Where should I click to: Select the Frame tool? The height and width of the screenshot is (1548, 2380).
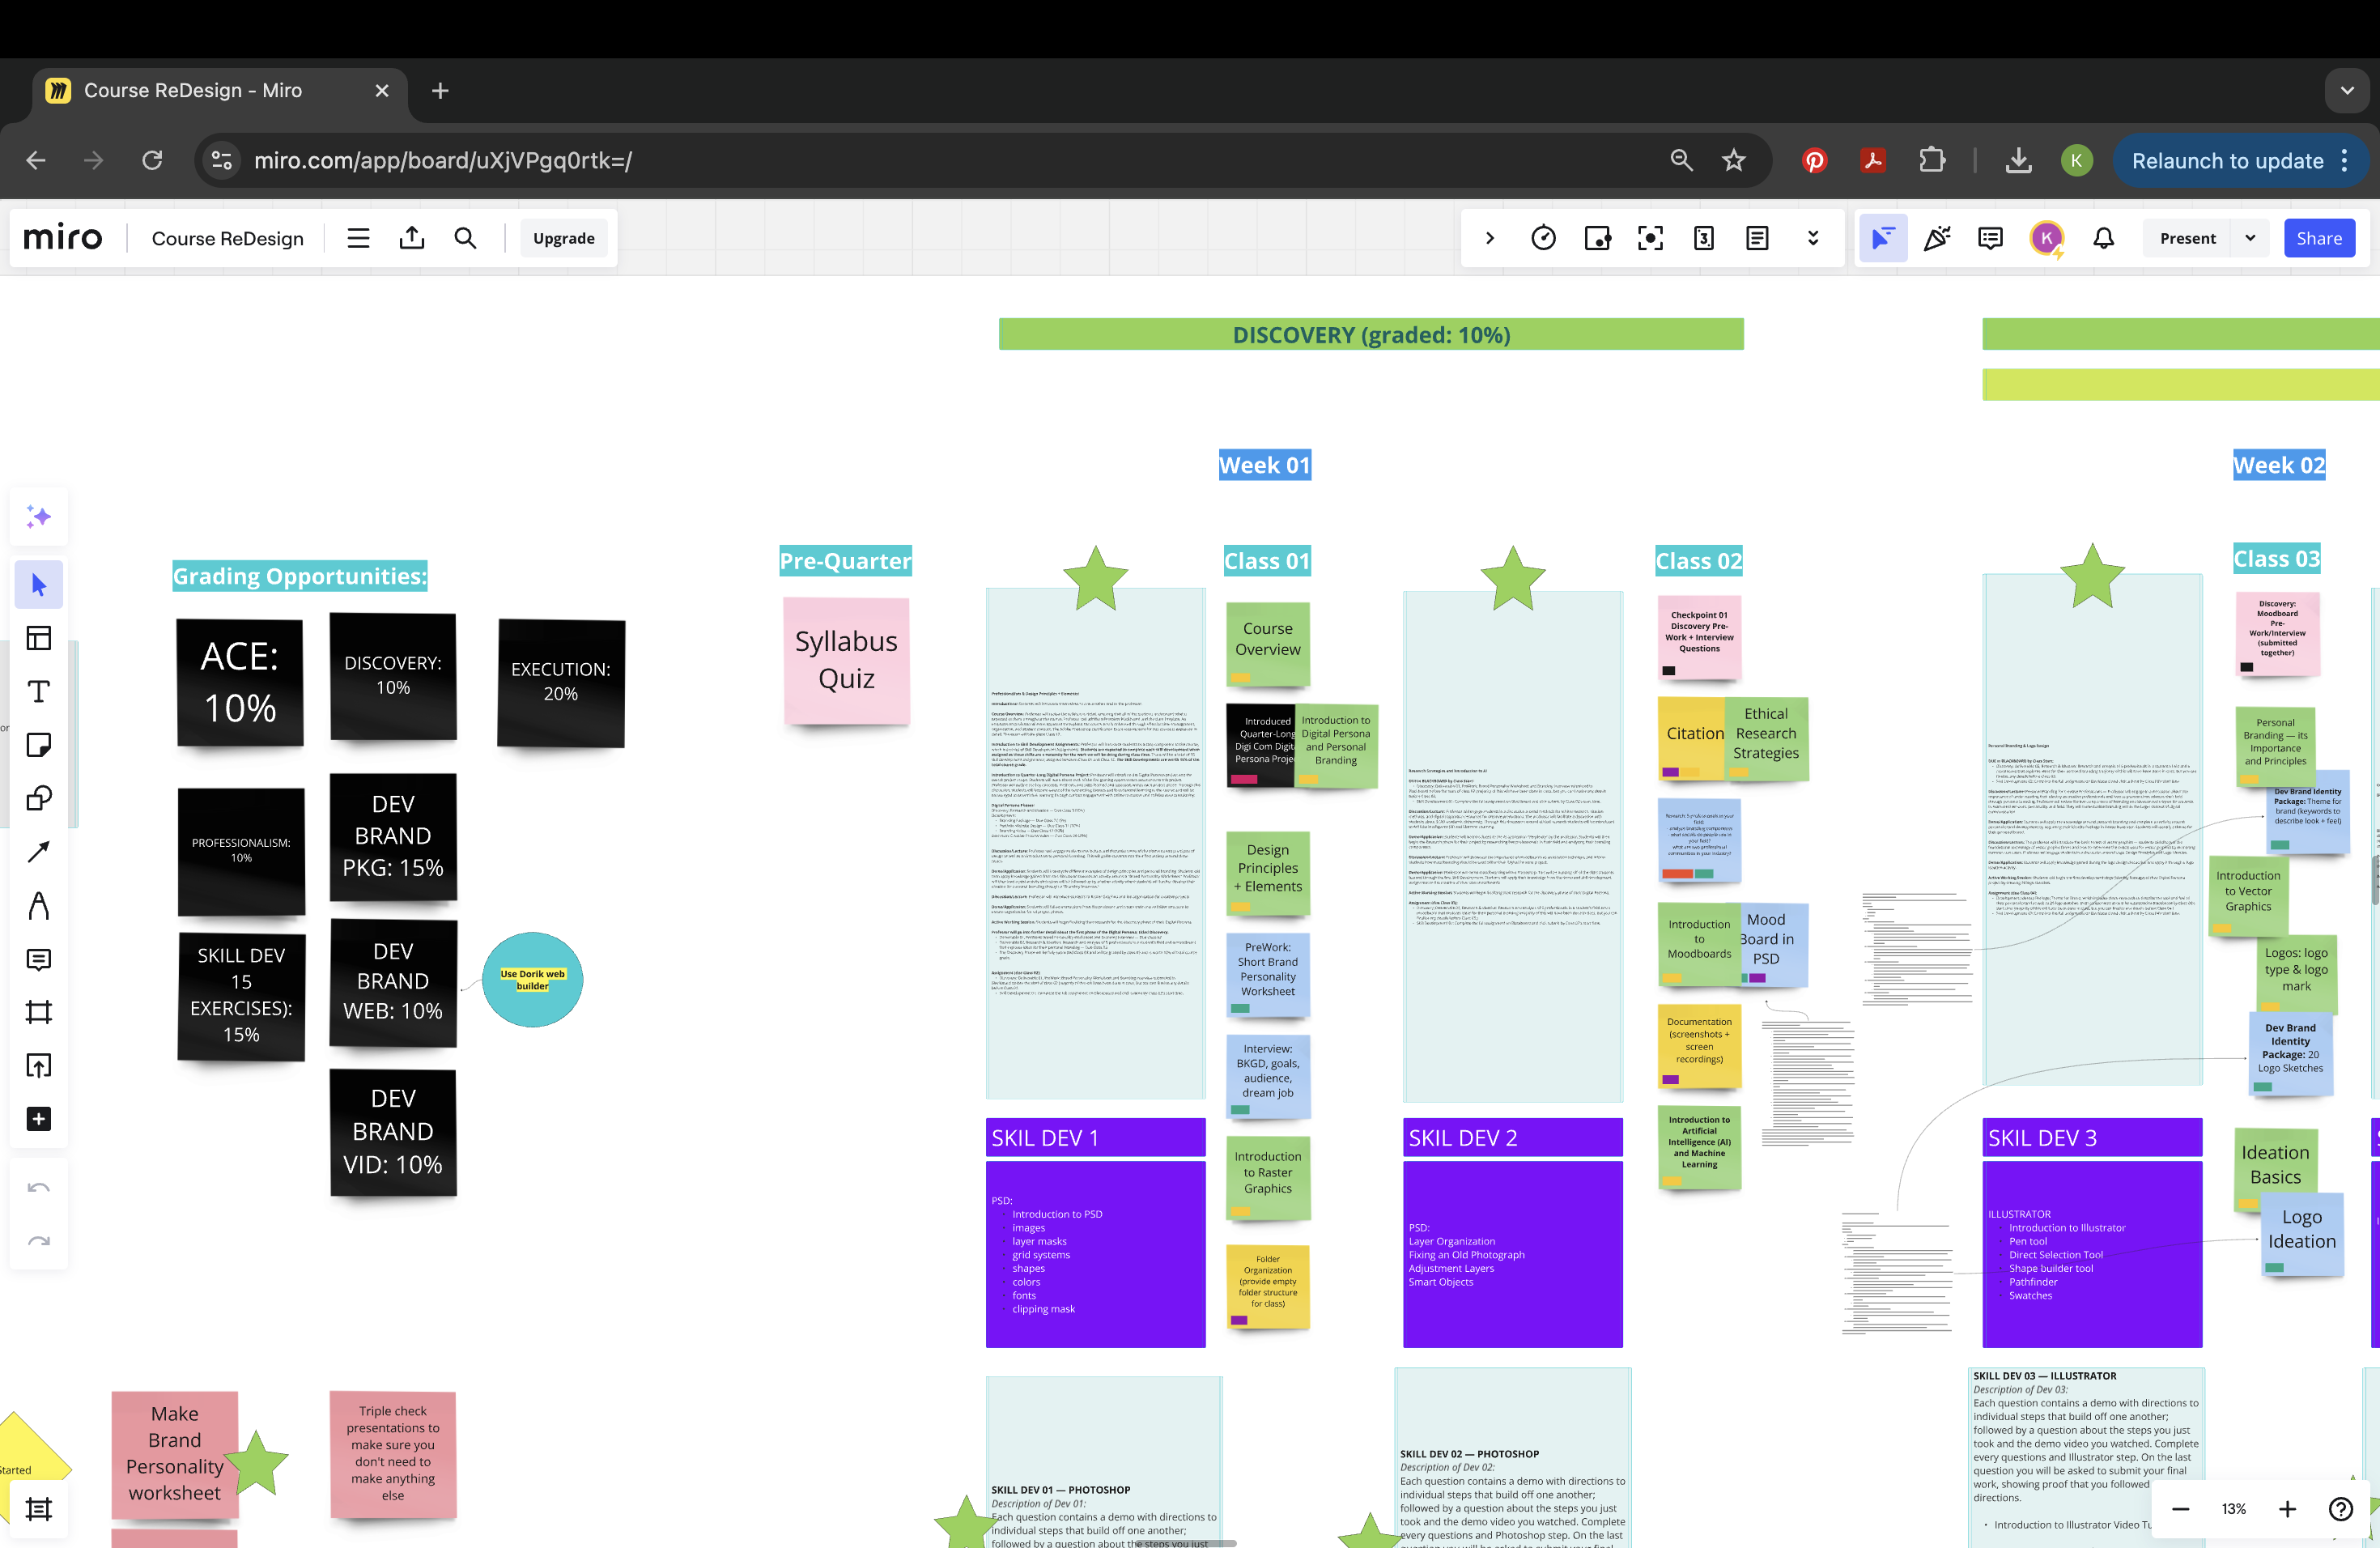[x=38, y=1012]
